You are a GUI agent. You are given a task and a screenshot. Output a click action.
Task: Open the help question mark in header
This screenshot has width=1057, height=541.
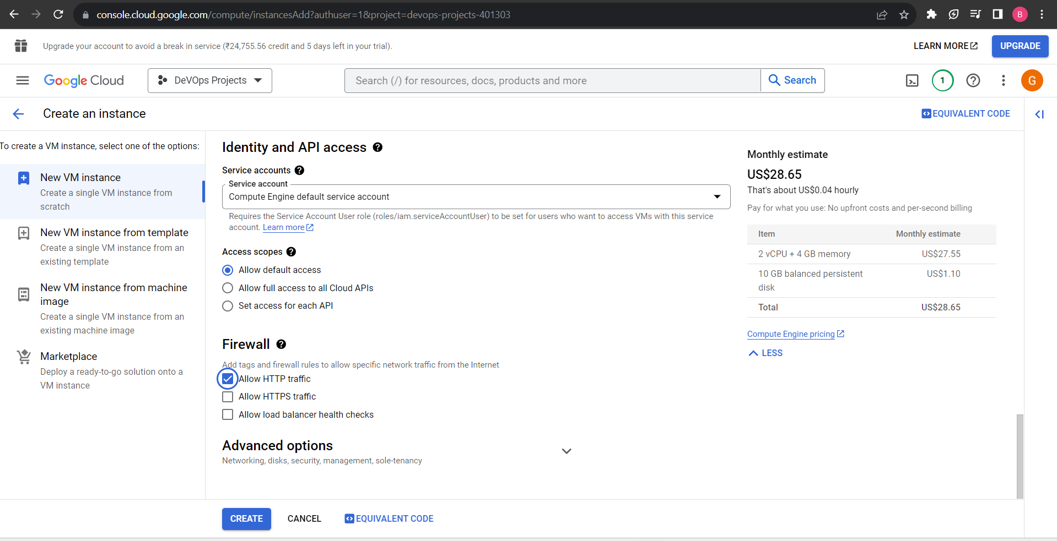(x=973, y=80)
